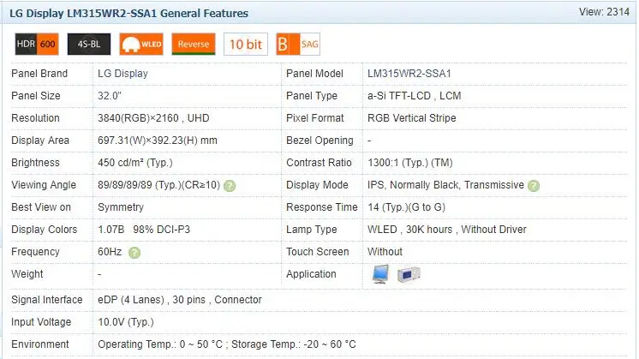Click the Panel Size label
This screenshot has width=639, height=359.
coord(36,96)
